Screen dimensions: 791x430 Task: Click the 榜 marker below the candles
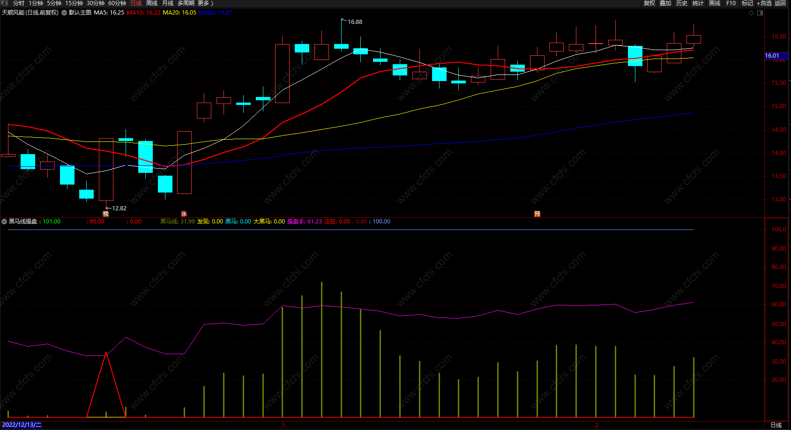click(x=106, y=214)
